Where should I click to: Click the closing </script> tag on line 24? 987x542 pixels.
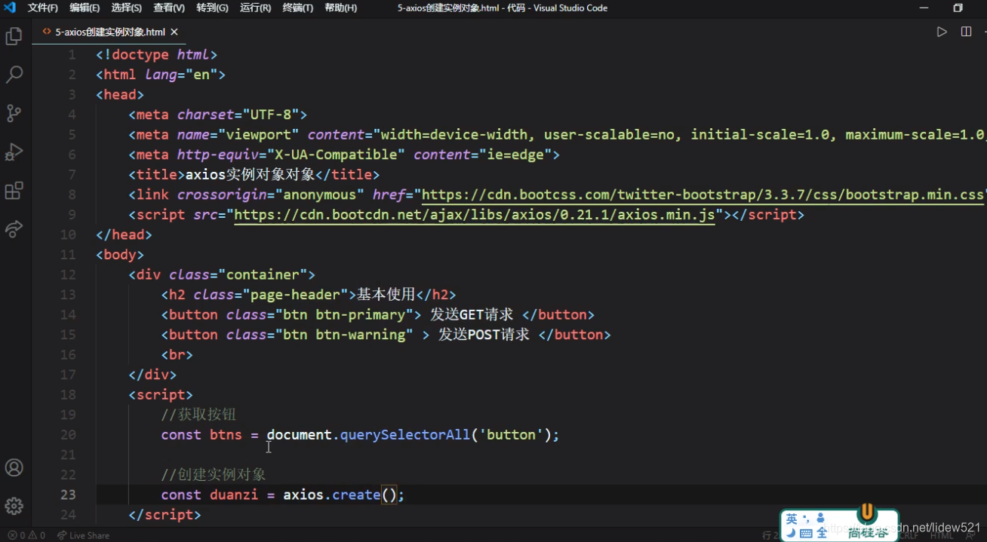[165, 515]
